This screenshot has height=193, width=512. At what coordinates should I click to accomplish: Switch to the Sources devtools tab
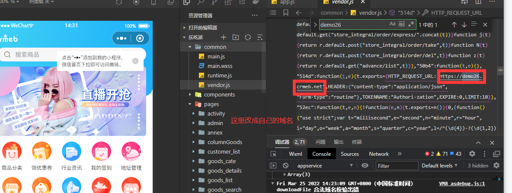tap(350, 154)
